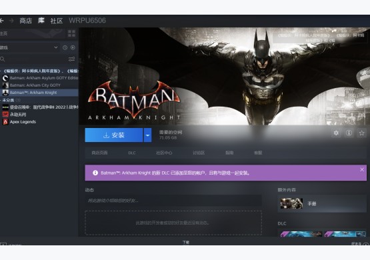Open the DLC link in game bar

(132, 153)
